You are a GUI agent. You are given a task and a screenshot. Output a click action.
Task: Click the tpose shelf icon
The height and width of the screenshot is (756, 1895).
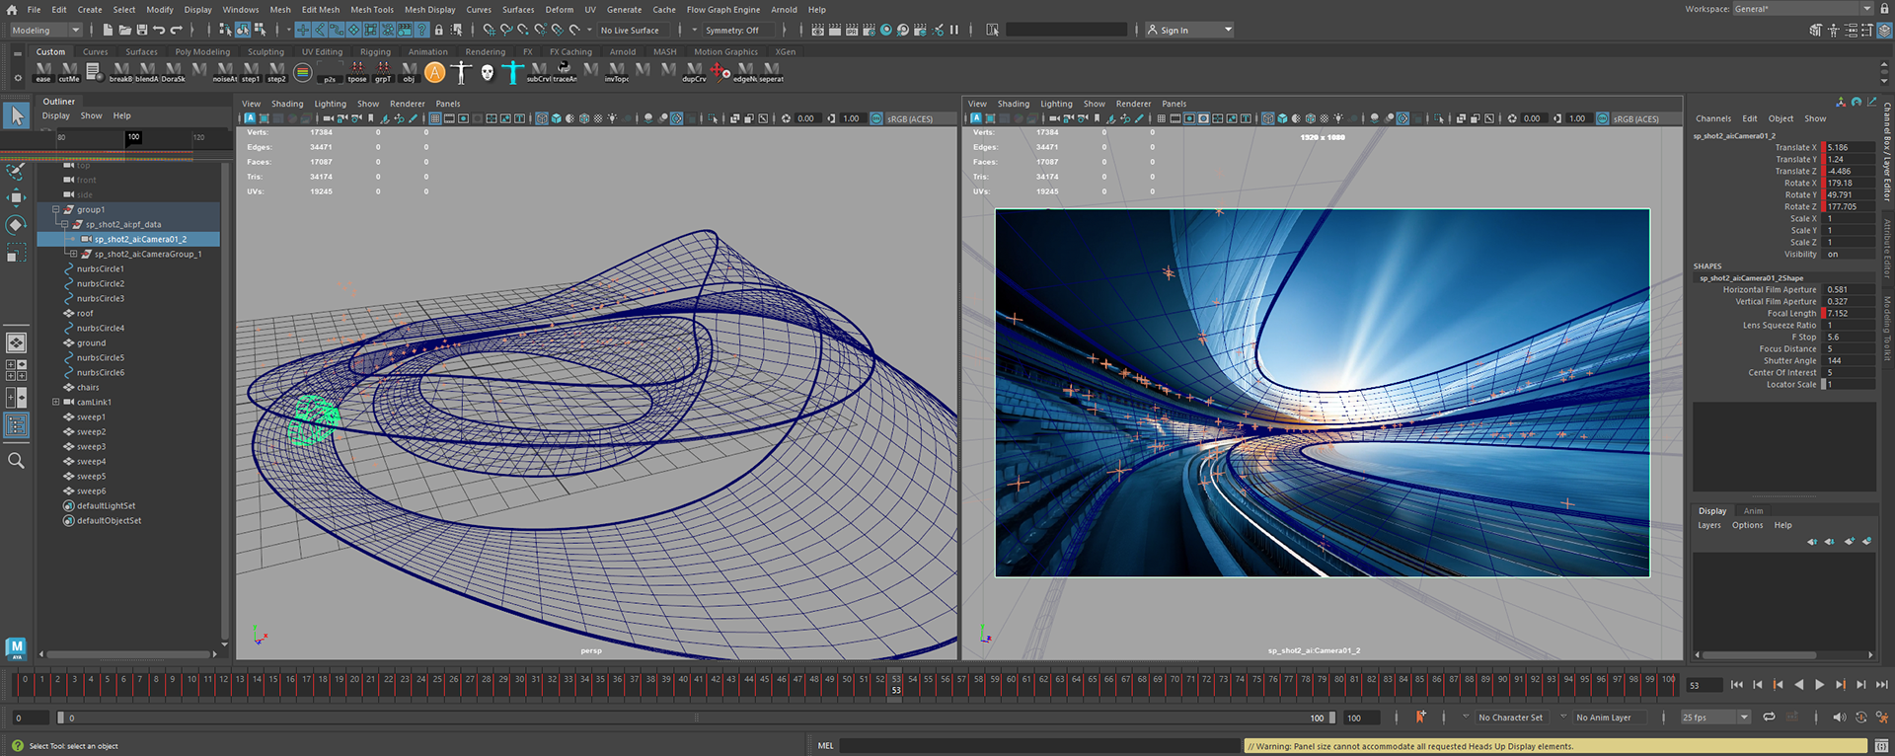pos(356,71)
